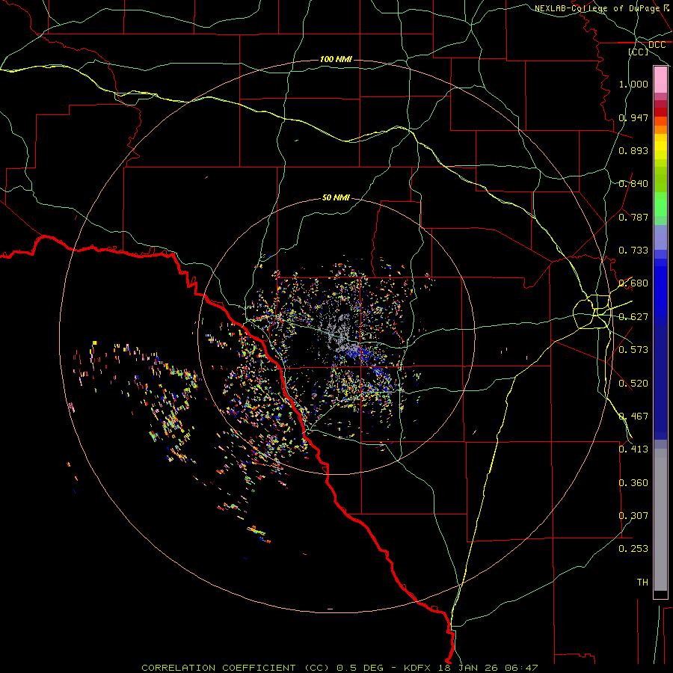This screenshot has width=673, height=673.
Task: Click the 0.573 scale value
Action: pyautogui.click(x=633, y=350)
